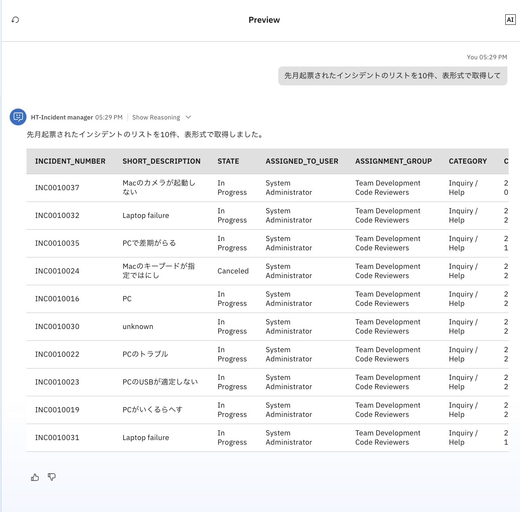Select incident INC0010031 in last row
The height and width of the screenshot is (512, 520).
[57, 438]
